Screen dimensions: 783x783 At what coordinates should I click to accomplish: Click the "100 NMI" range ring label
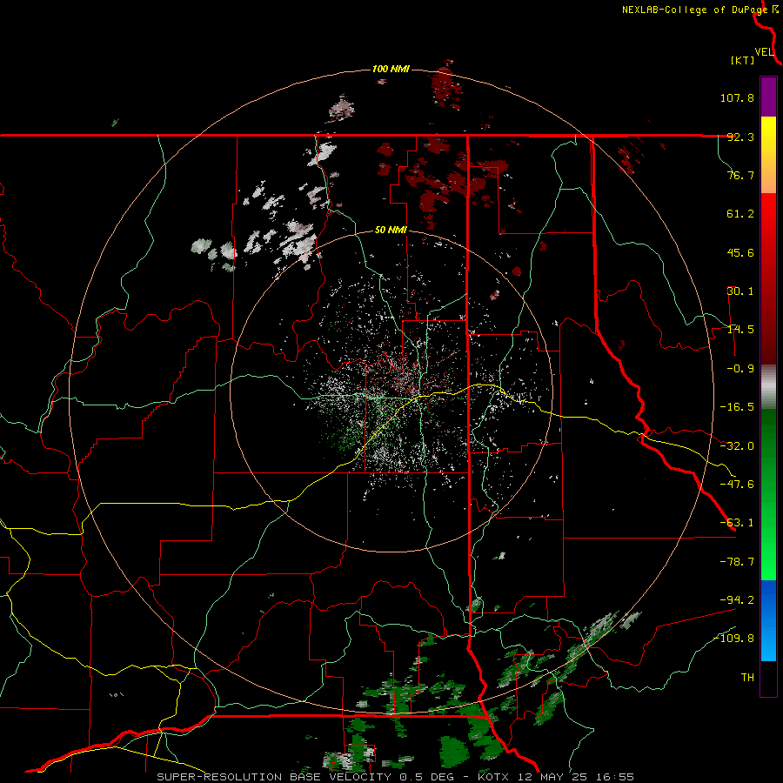391,69
